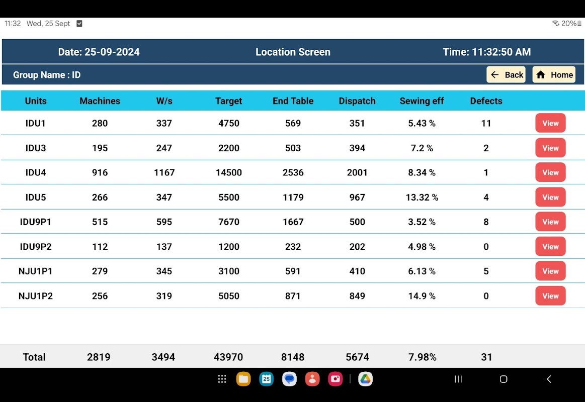Screen dimensions: 585x402
Task: Select the Defects column header
Action: click(x=486, y=101)
